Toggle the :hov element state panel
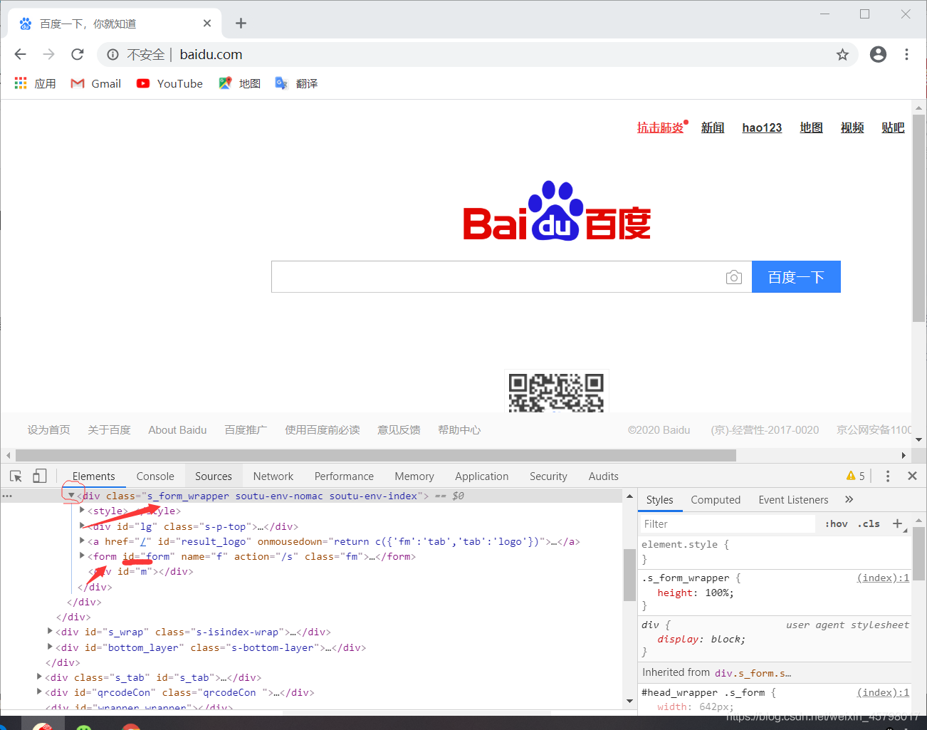927x730 pixels. click(837, 524)
